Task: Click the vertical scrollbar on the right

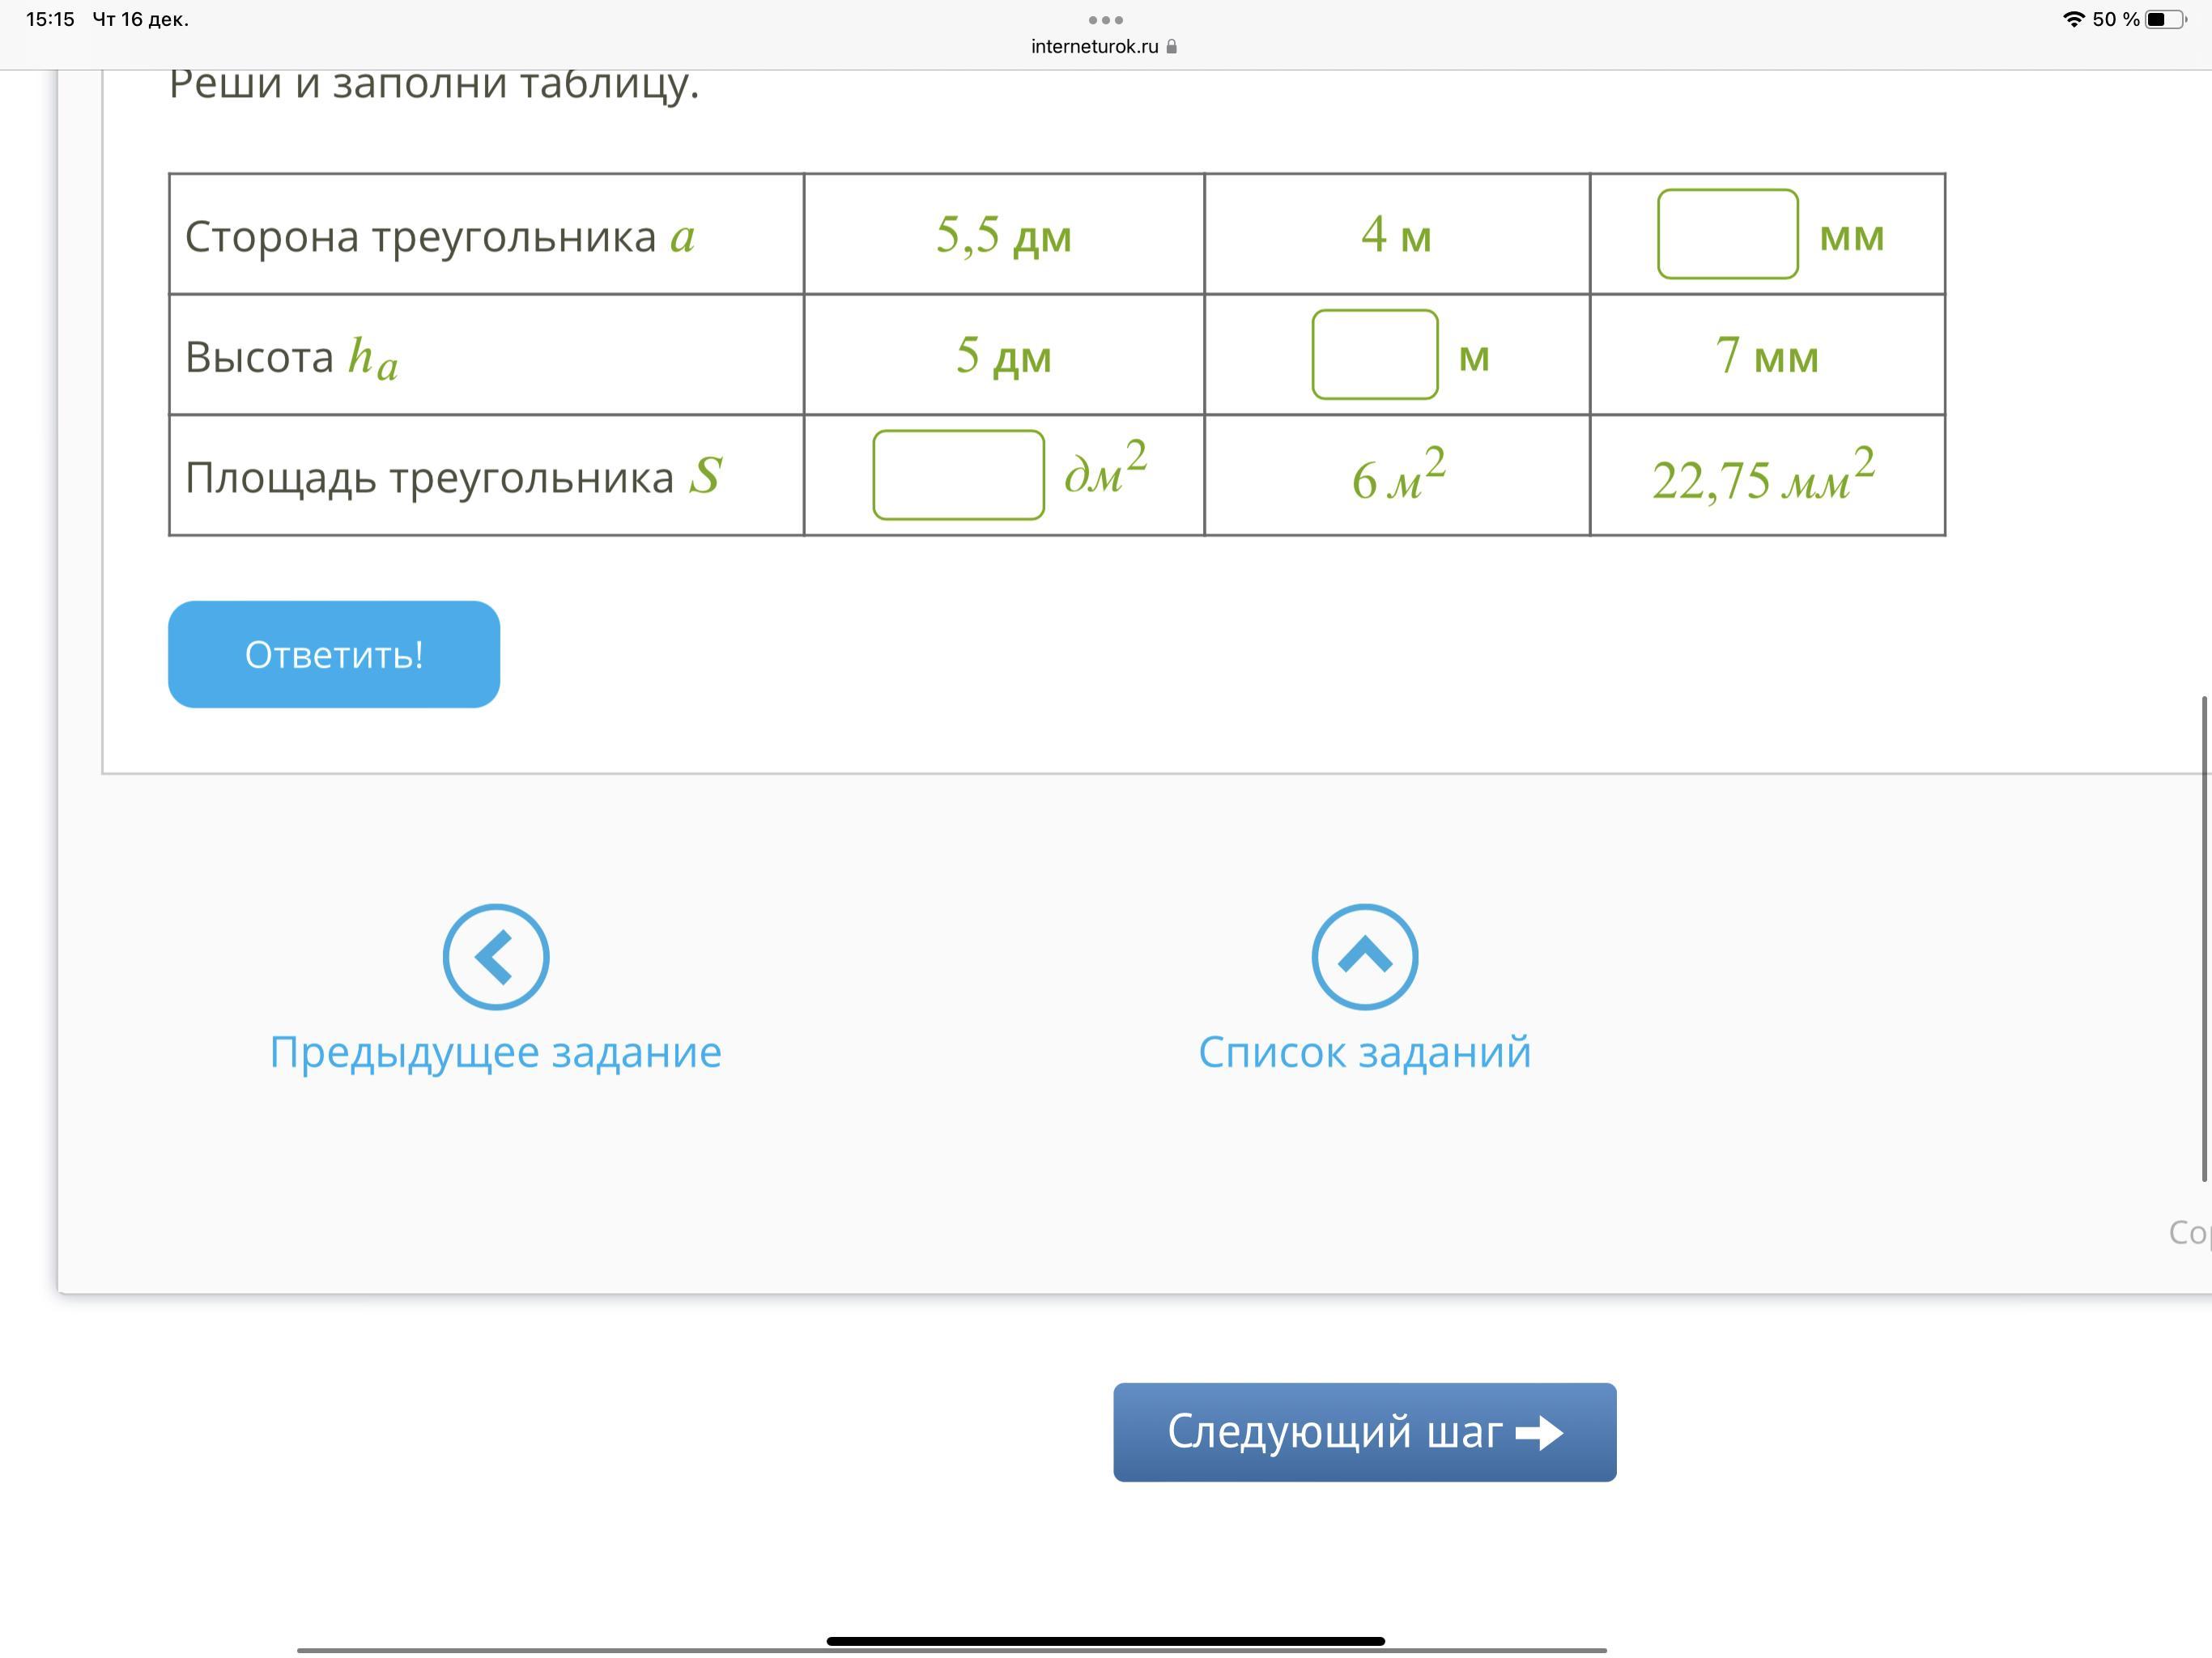Action: pos(2203,938)
